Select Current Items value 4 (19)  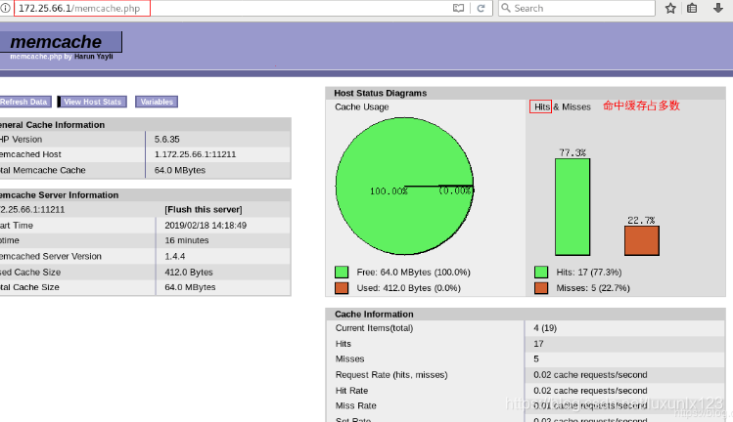coord(545,328)
